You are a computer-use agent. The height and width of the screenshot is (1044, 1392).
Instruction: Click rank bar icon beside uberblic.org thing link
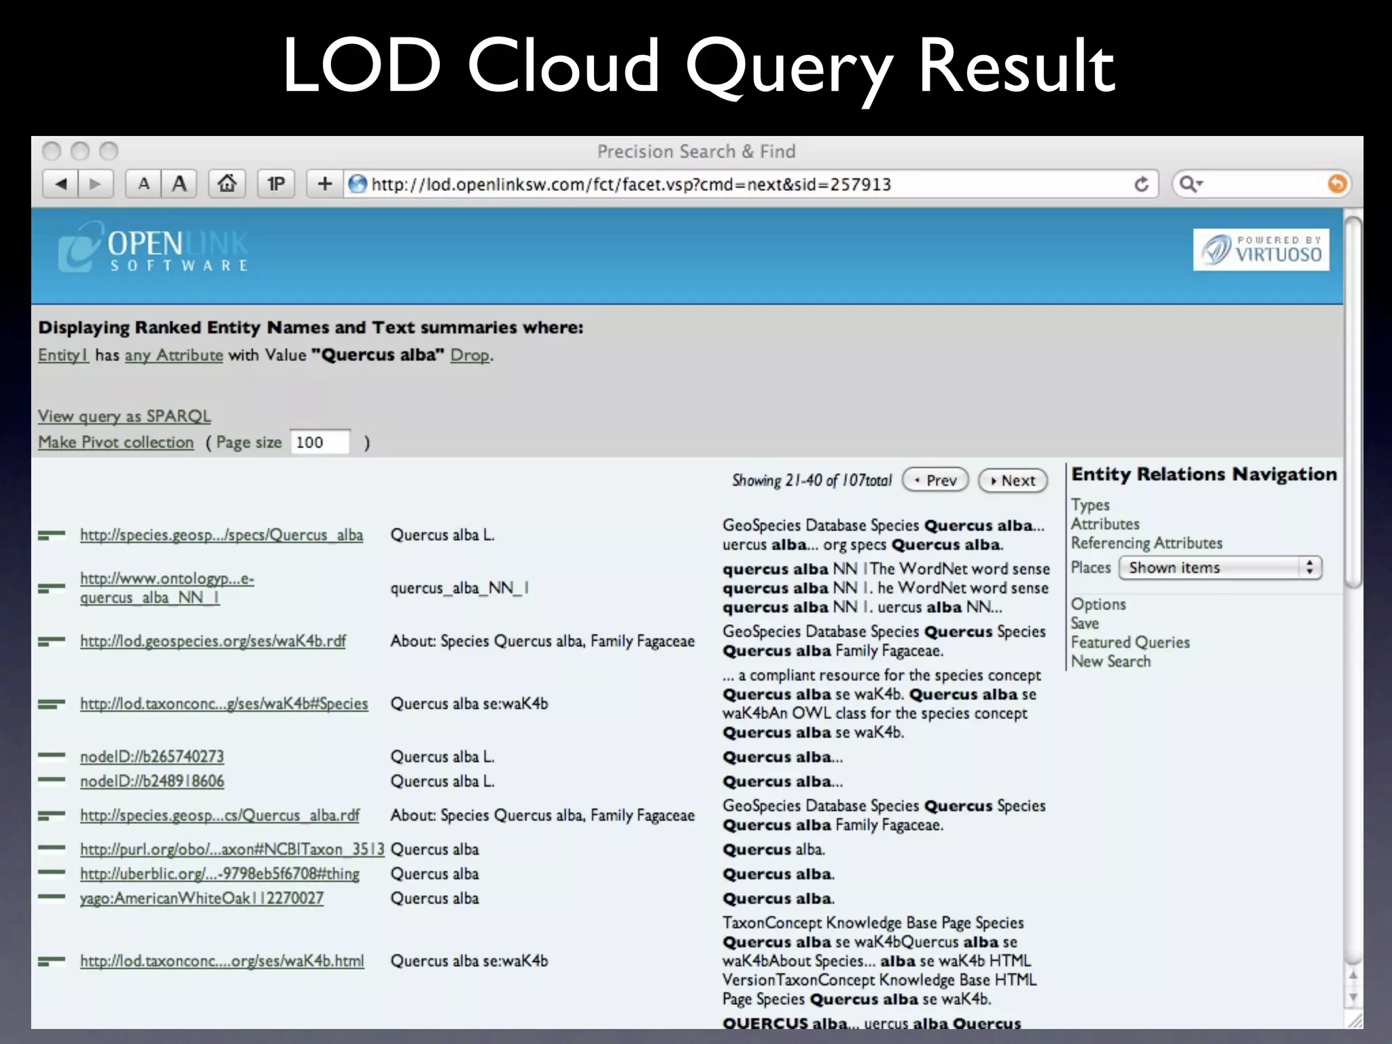coord(52,873)
